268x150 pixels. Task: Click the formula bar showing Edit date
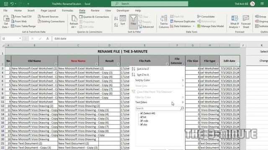[x=160, y=39]
